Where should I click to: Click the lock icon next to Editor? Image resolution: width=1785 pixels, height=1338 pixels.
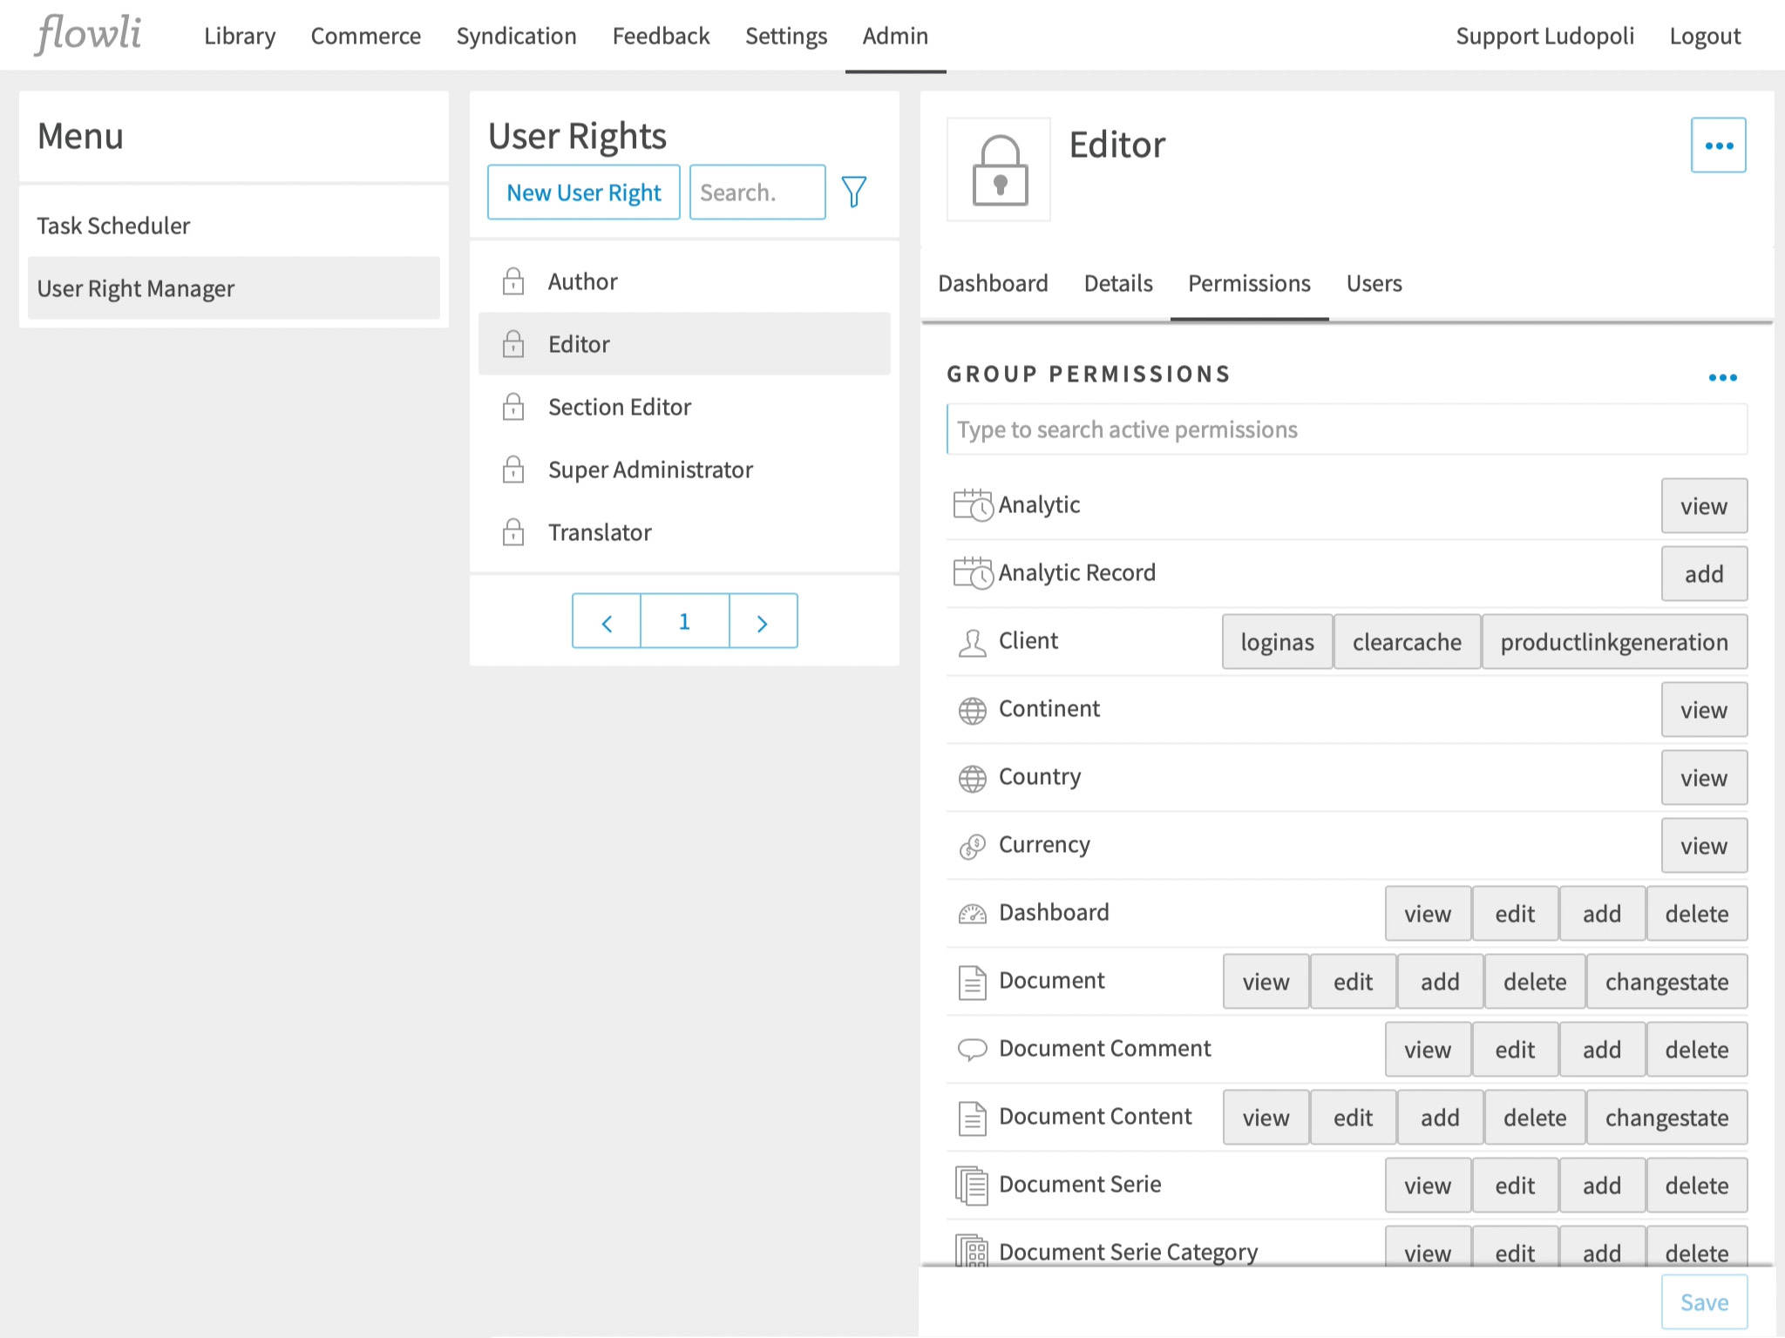click(513, 343)
